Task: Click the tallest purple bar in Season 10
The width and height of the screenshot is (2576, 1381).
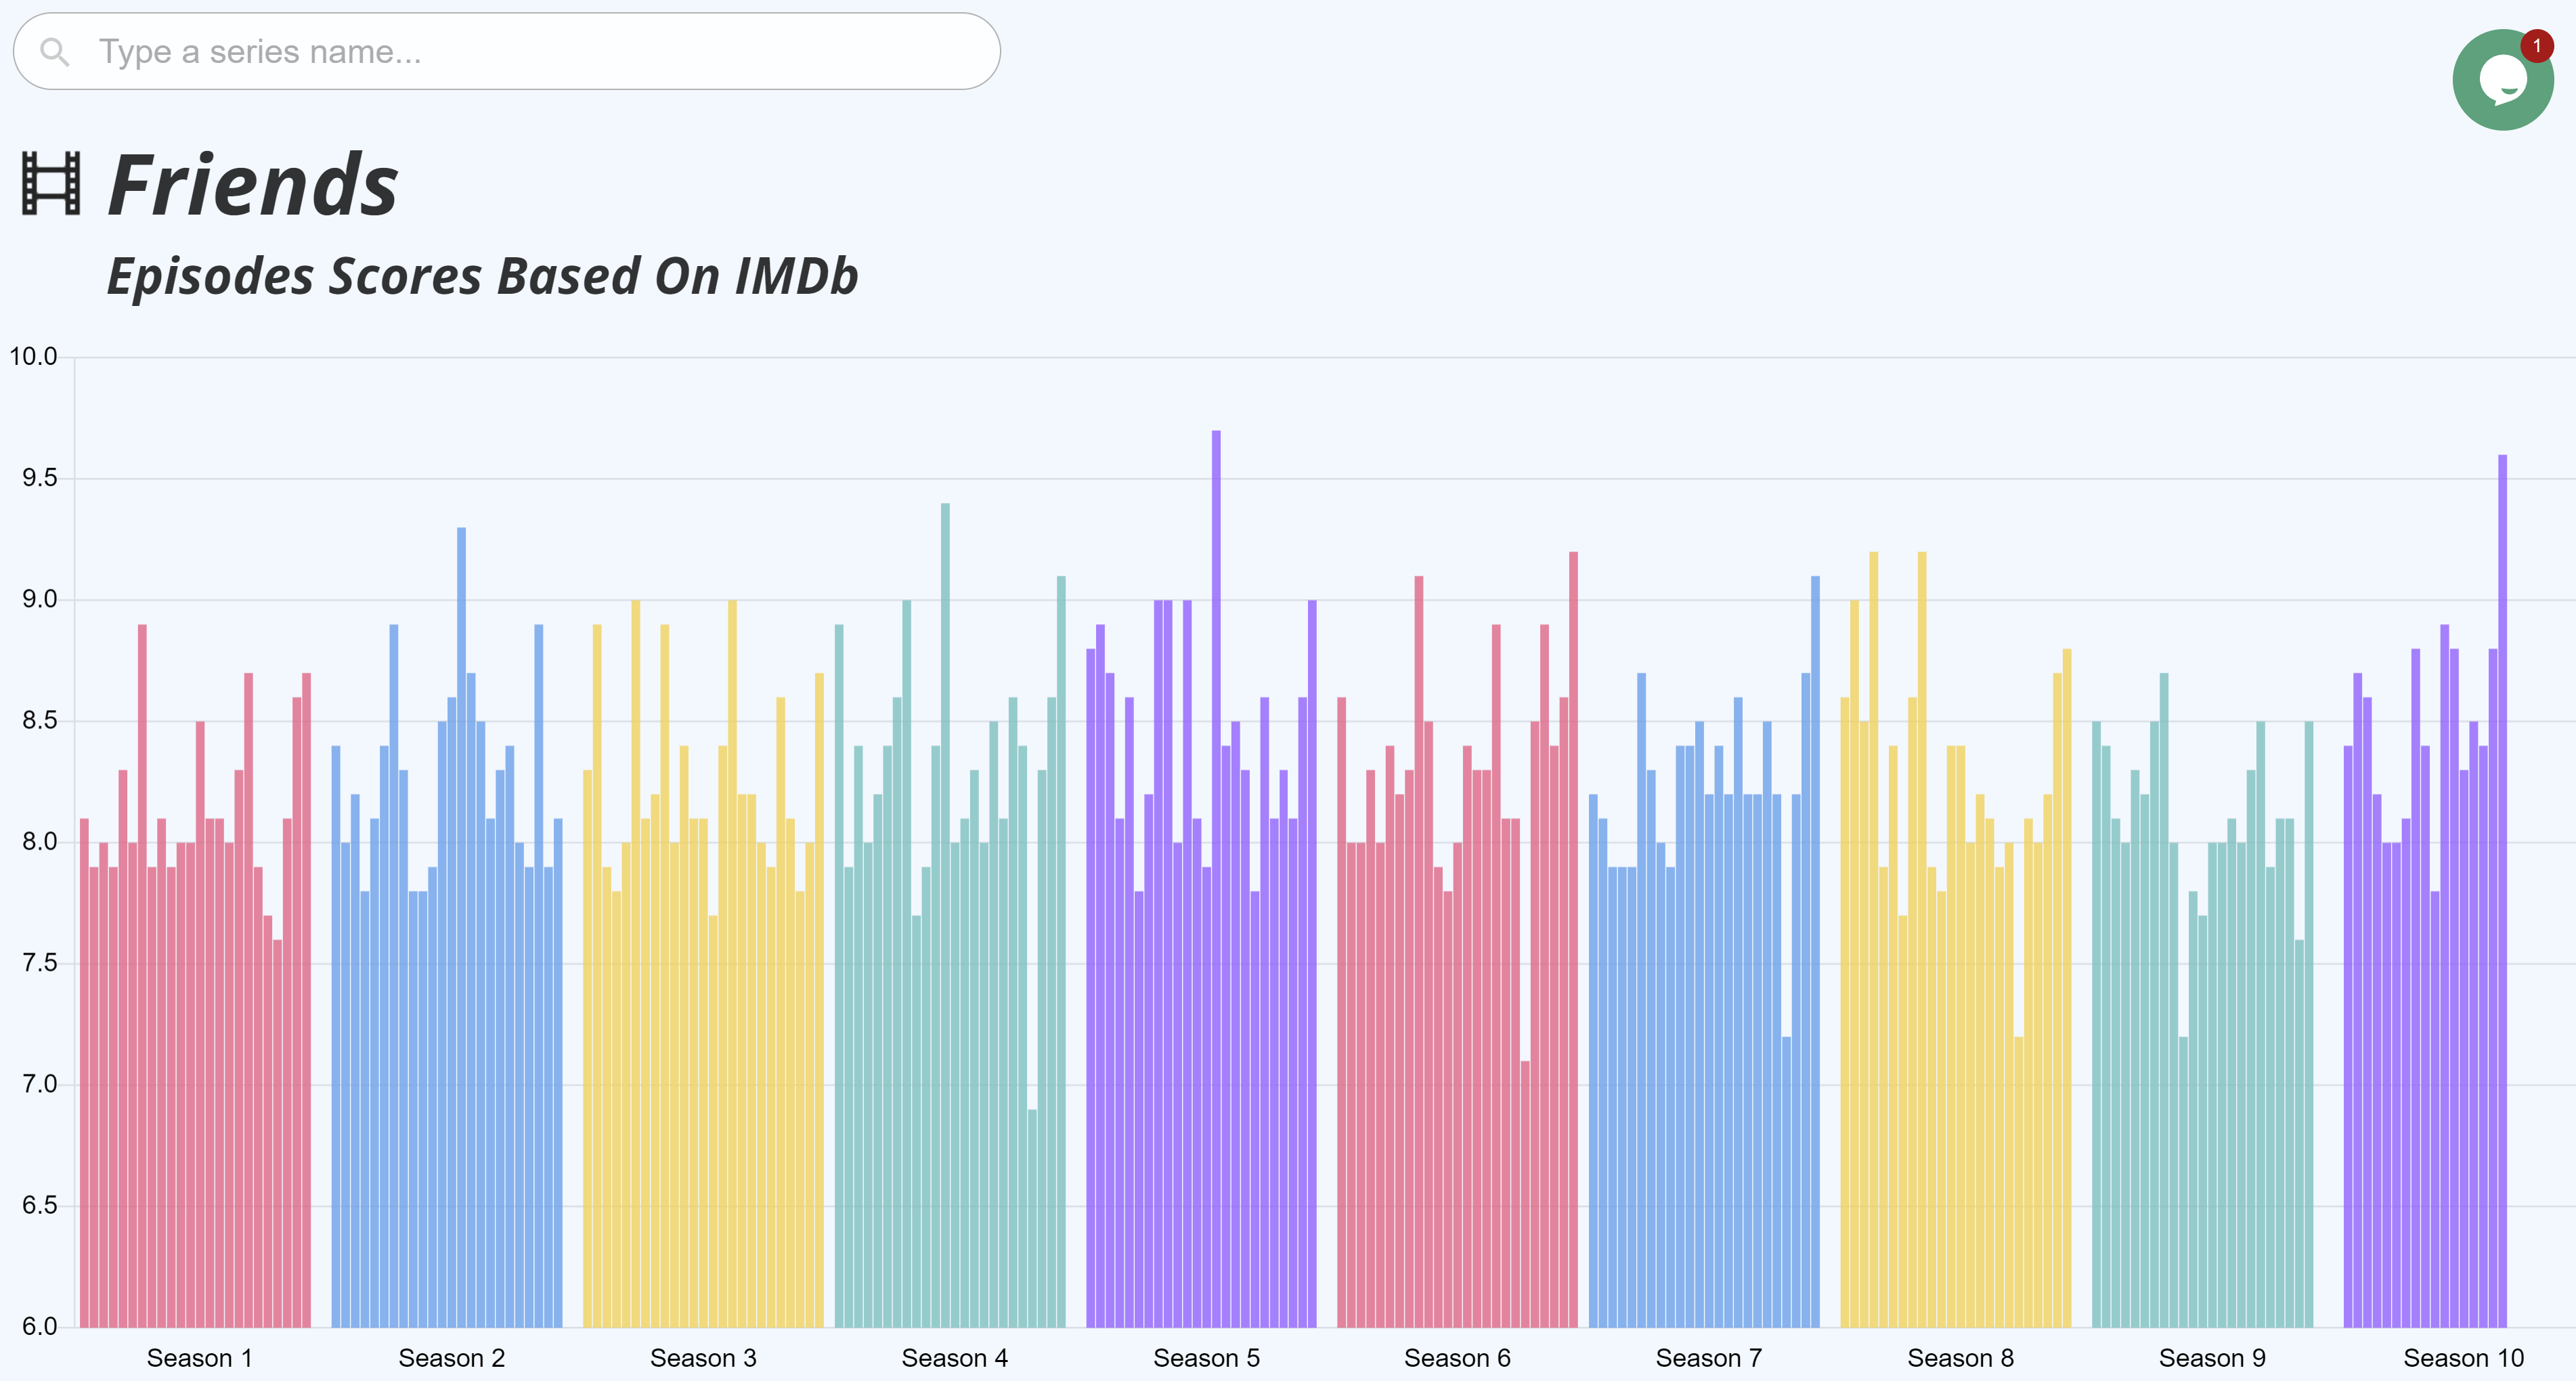Action: (2502, 891)
